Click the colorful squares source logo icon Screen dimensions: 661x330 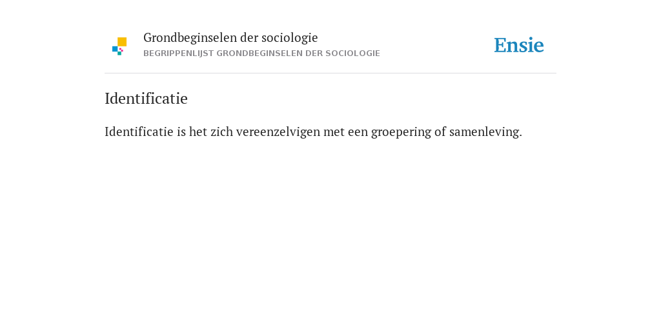coord(119,46)
